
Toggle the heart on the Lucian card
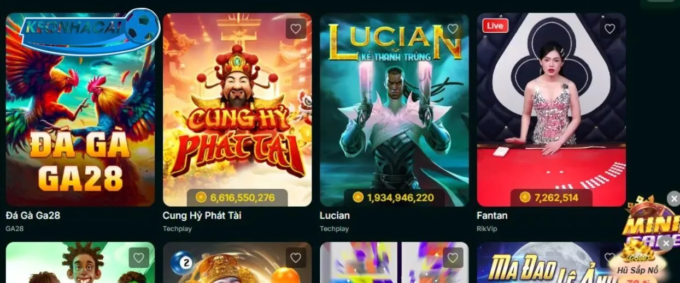(453, 29)
